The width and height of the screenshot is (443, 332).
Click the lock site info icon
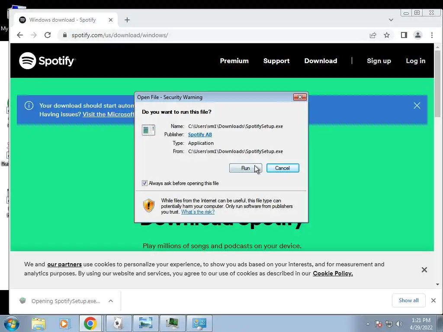point(65,35)
